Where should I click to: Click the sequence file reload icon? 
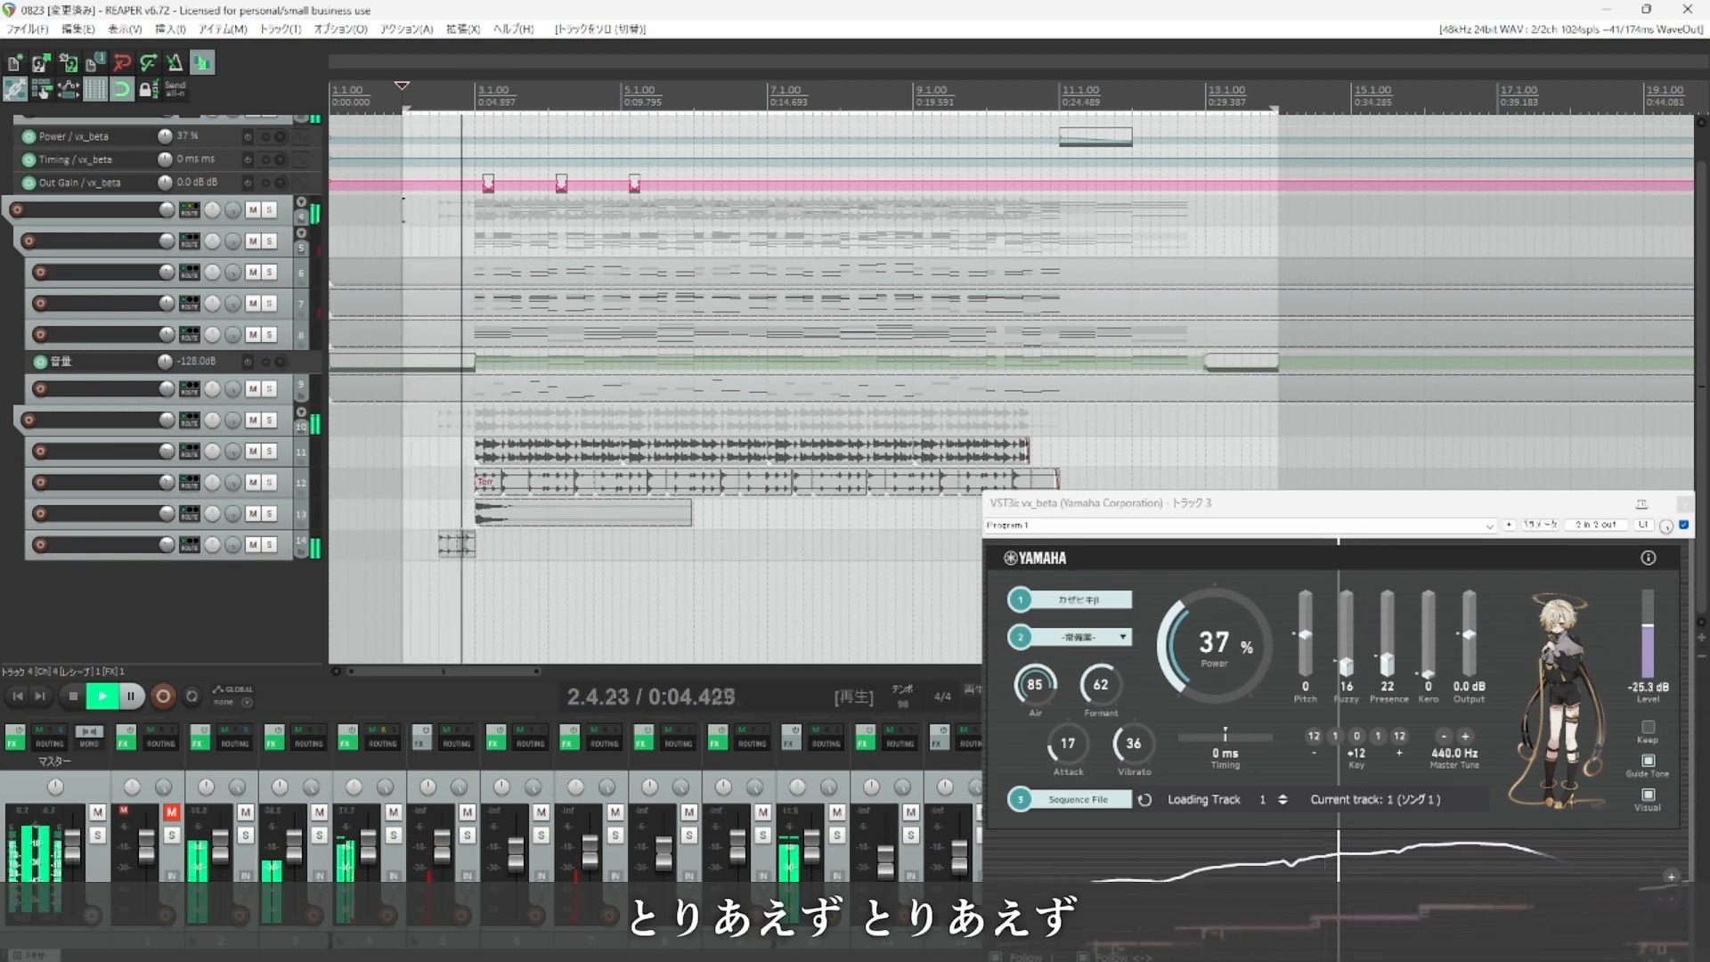tap(1144, 800)
